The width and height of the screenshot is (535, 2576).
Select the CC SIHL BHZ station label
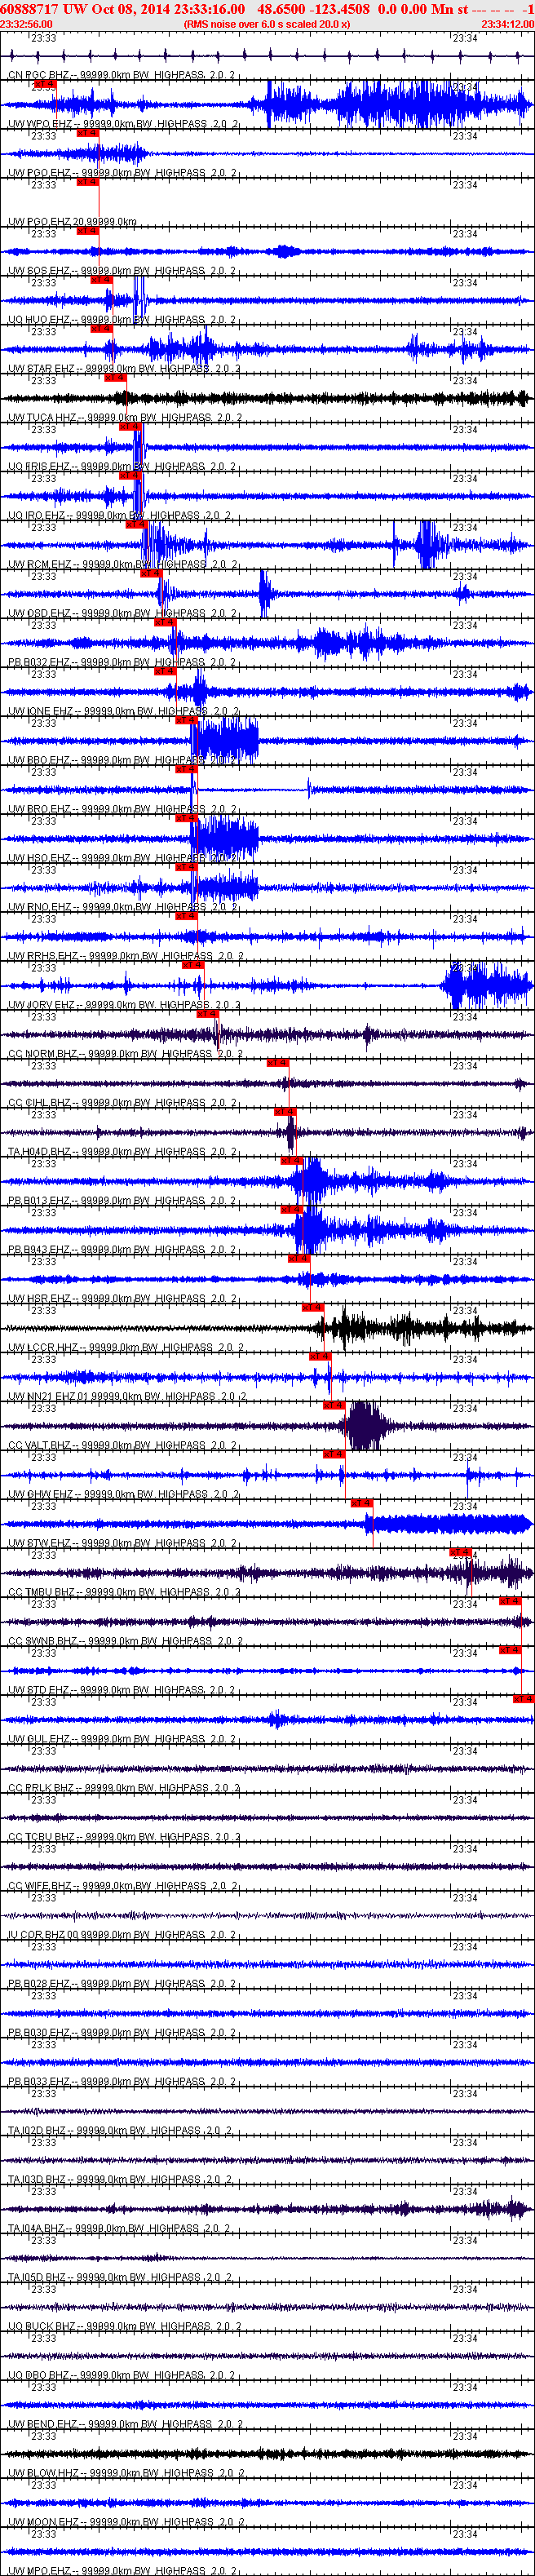pyautogui.click(x=122, y=1104)
